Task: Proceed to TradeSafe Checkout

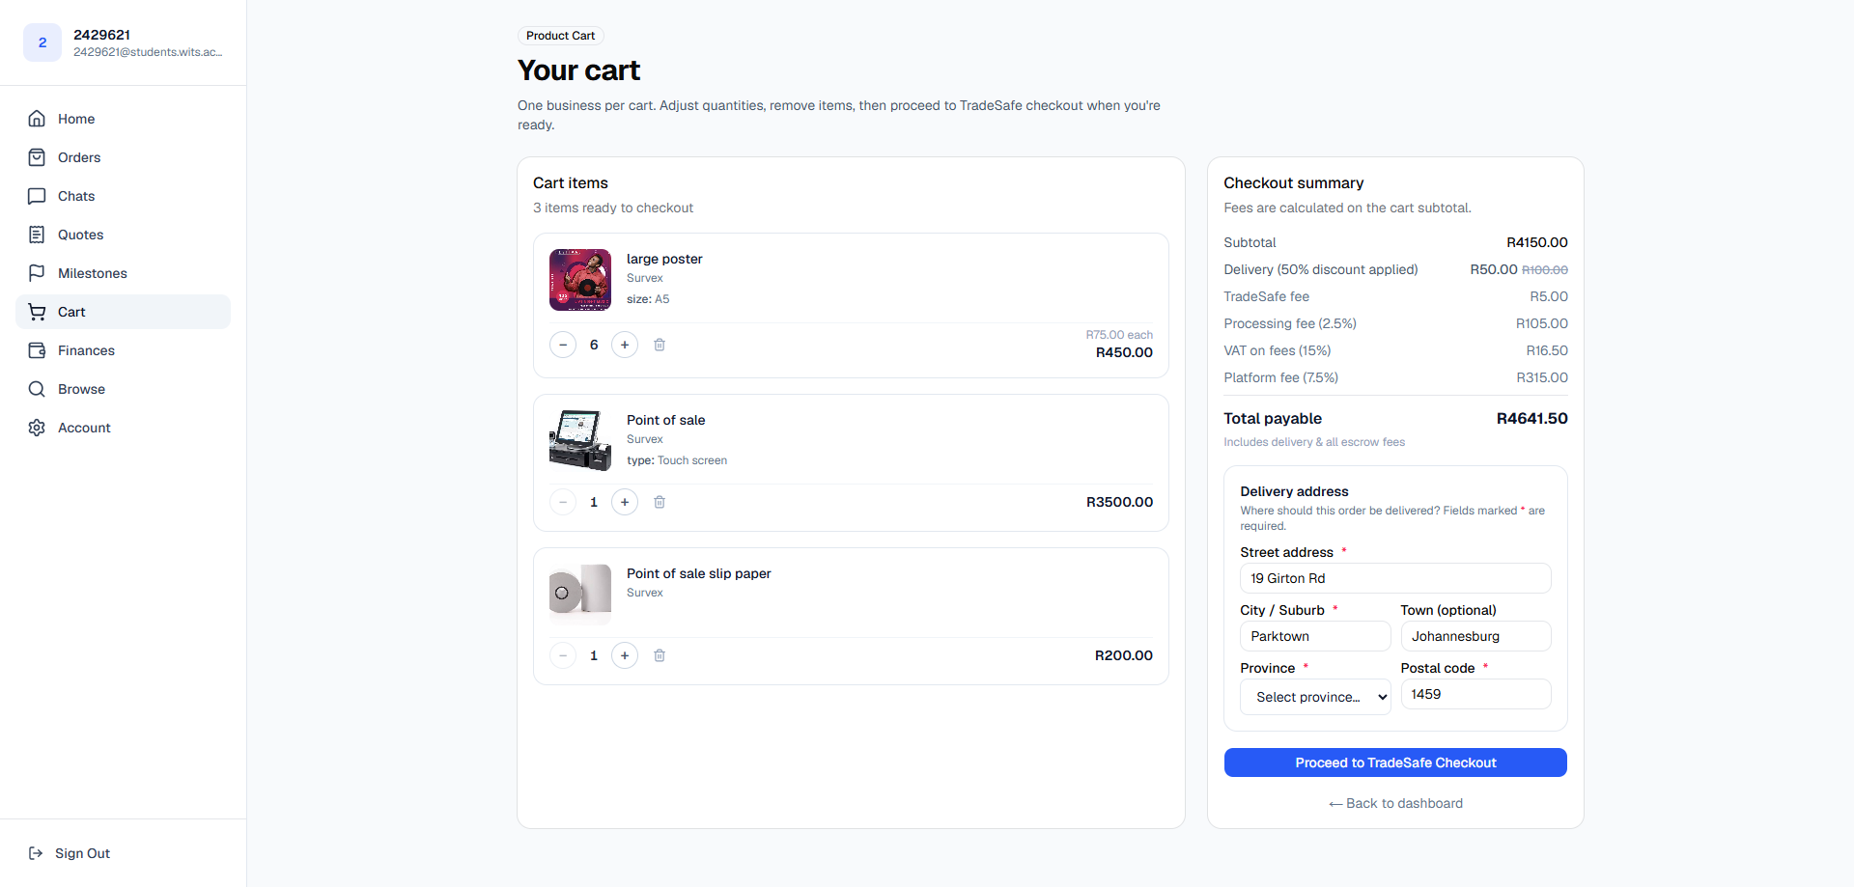Action: pos(1395,762)
